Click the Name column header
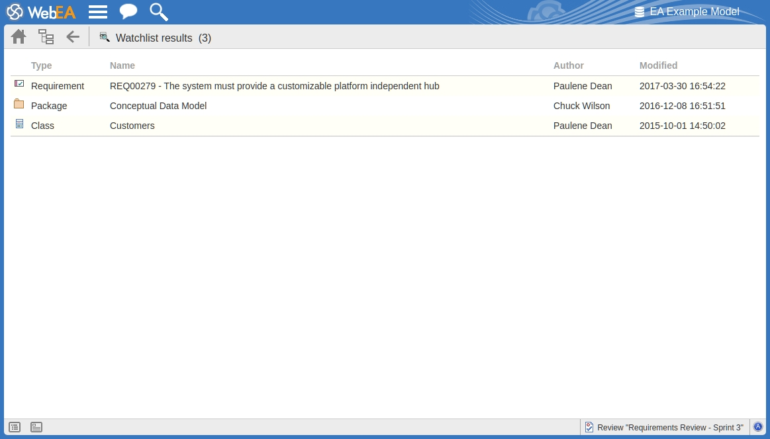The height and width of the screenshot is (439, 770). 122,65
